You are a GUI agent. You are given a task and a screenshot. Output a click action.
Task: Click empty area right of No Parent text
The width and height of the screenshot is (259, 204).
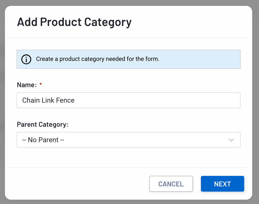[x=145, y=140]
